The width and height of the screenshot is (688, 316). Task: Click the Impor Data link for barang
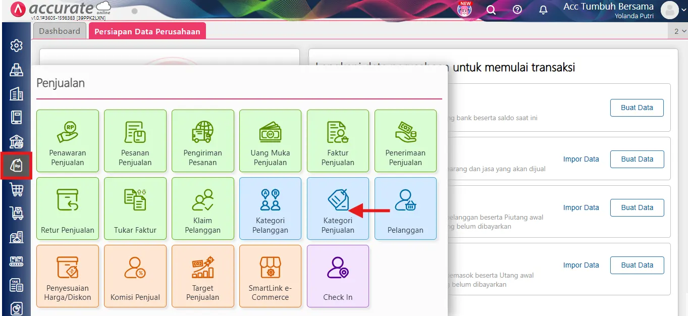click(x=581, y=159)
